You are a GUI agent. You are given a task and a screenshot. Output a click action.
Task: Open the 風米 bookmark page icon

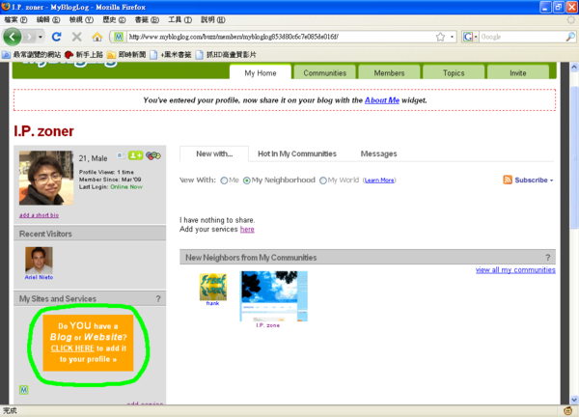[x=153, y=55]
